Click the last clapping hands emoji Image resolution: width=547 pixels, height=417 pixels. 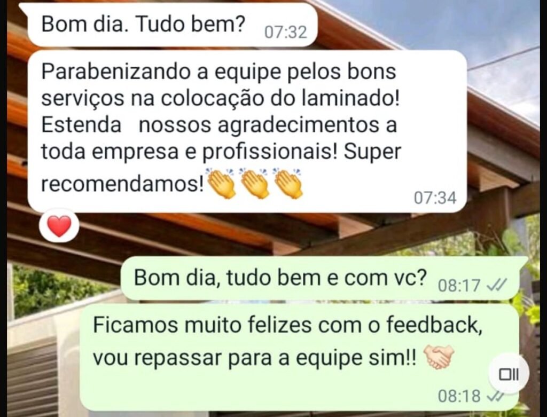(x=288, y=183)
